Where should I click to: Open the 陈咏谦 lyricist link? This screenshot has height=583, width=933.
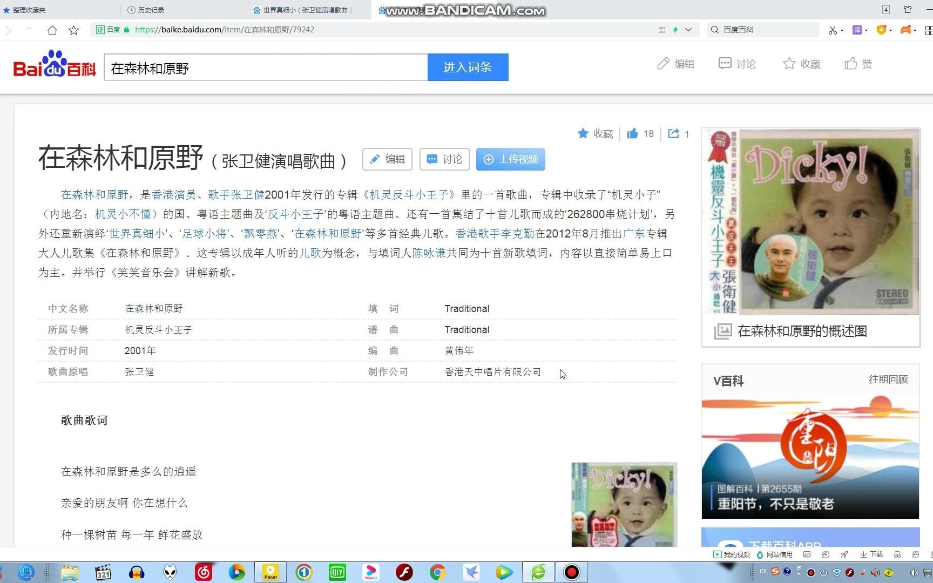click(x=429, y=253)
